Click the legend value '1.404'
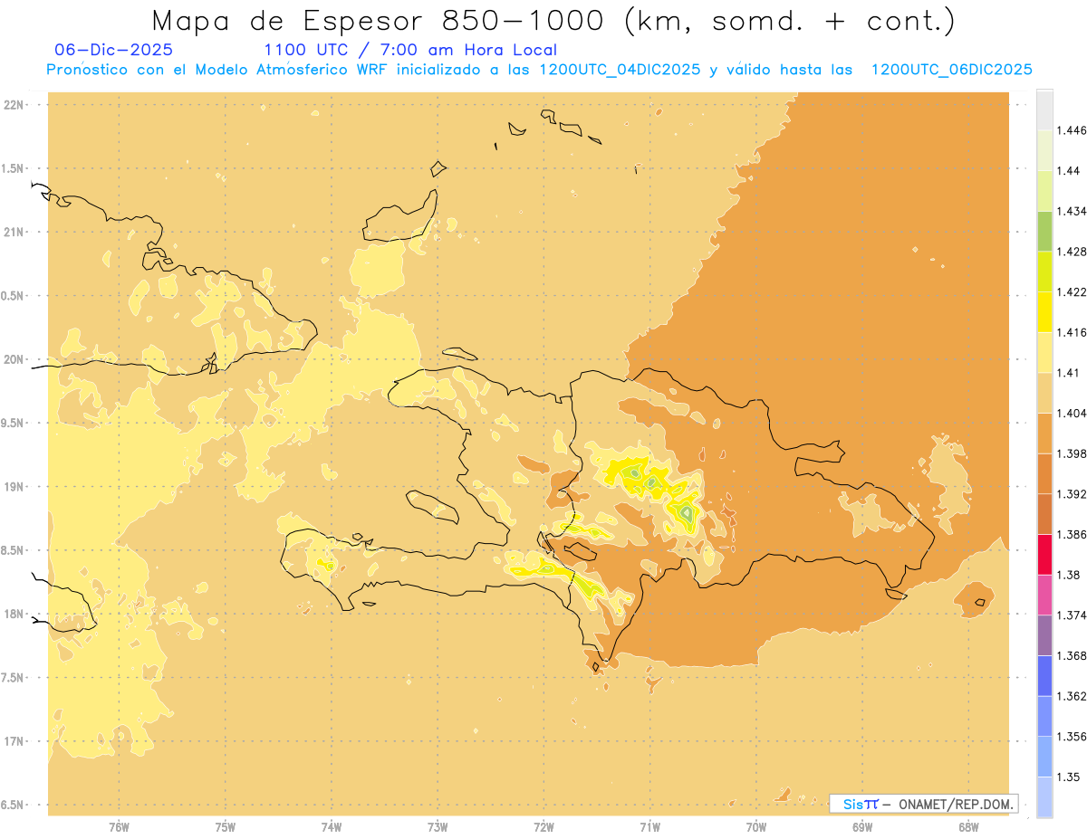This screenshot has width=1087, height=839. pyautogui.click(x=1072, y=413)
